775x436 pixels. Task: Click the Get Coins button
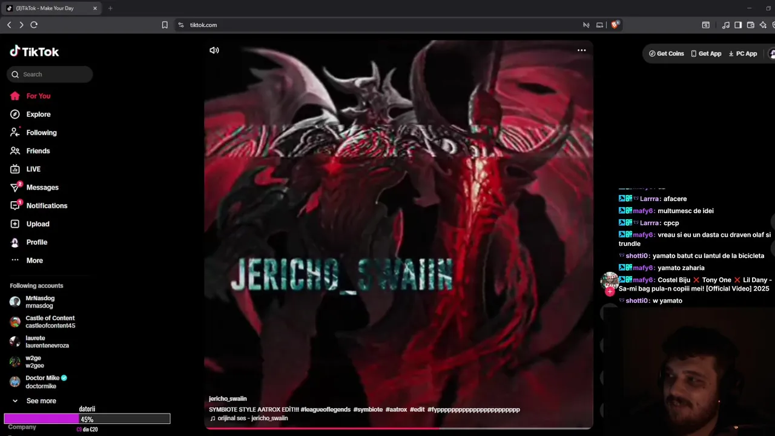click(666, 53)
